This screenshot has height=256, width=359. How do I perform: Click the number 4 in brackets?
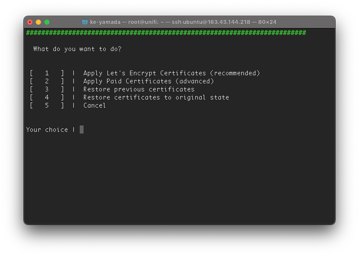coord(47,97)
